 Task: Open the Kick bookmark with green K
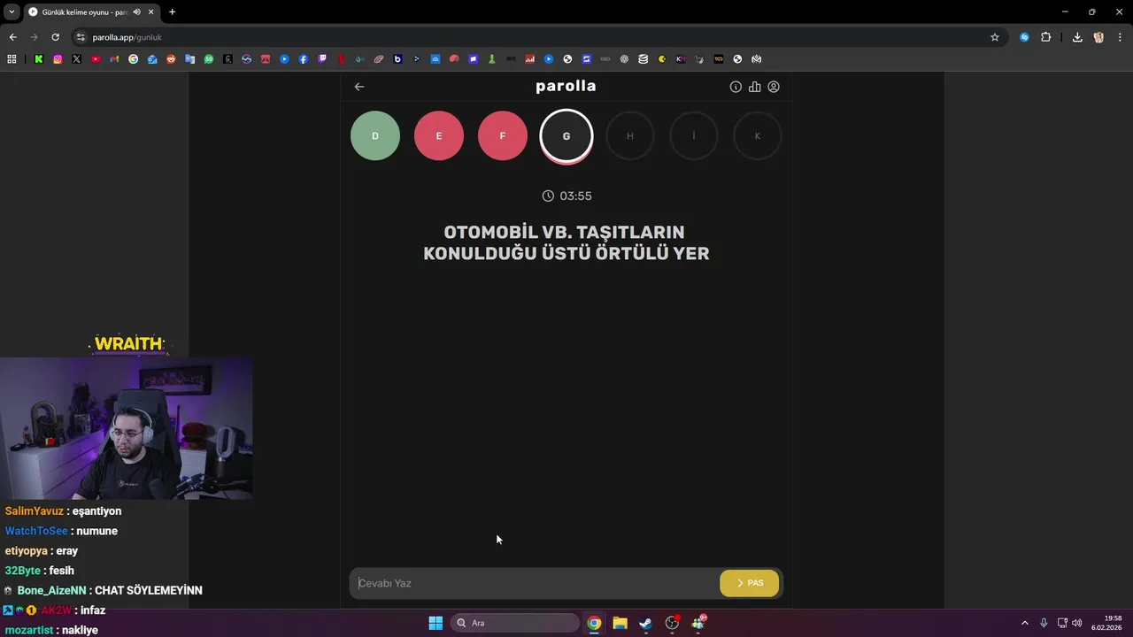click(39, 59)
